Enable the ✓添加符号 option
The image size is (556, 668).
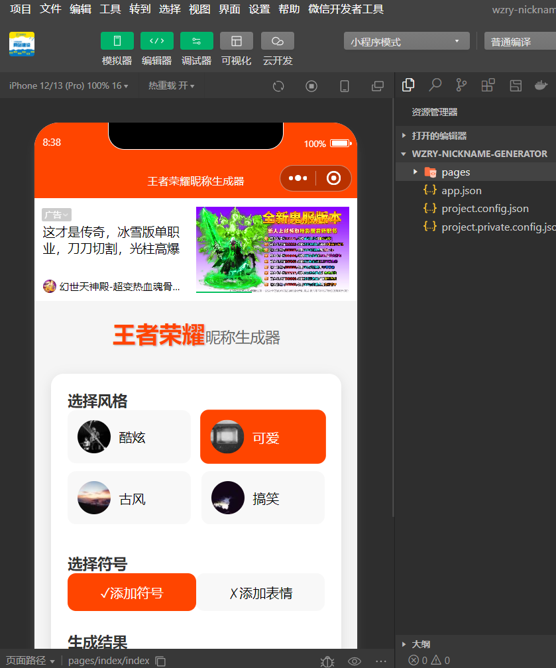click(x=132, y=592)
